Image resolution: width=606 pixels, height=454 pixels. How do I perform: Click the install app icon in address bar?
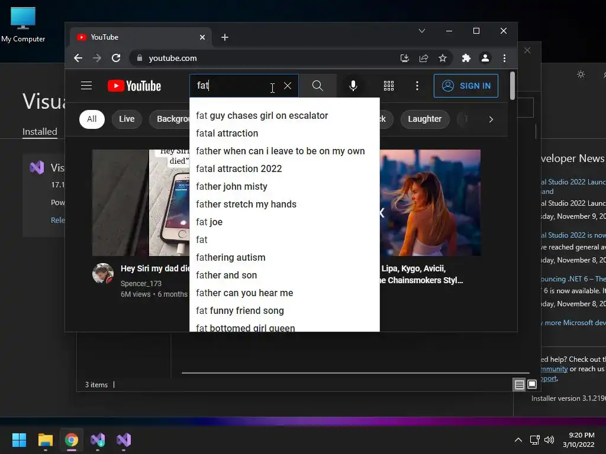405,58
